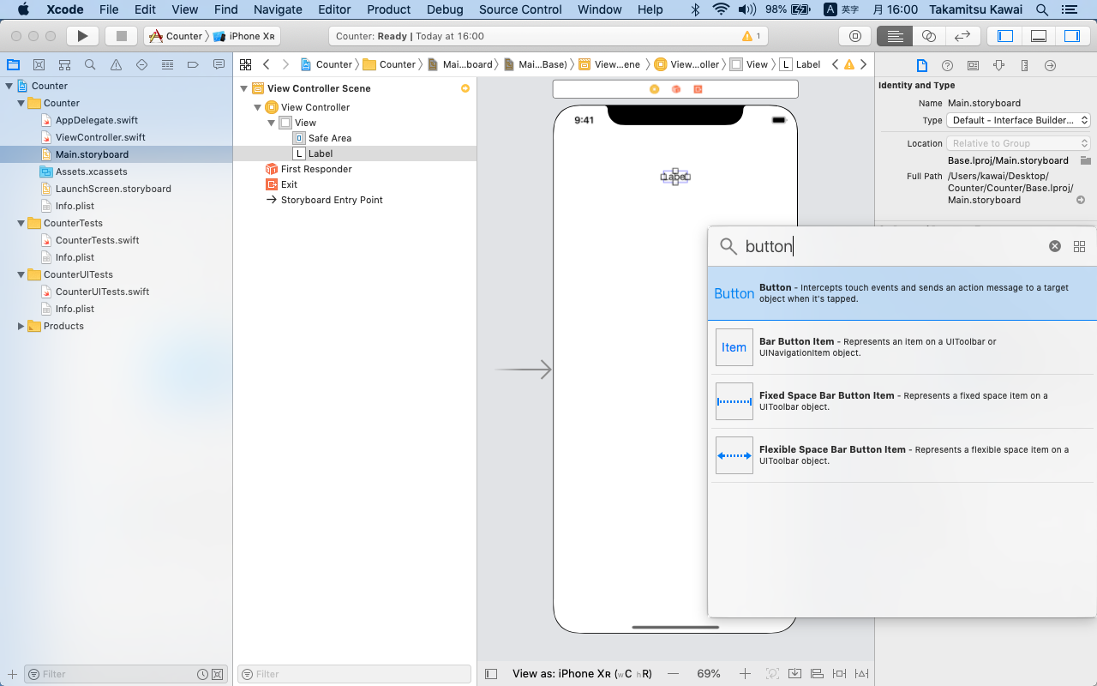Collapse the CounterUITests group

point(21,274)
